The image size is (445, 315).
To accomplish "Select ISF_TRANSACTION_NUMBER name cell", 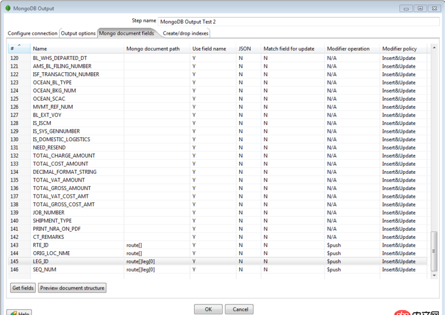I will [77, 74].
